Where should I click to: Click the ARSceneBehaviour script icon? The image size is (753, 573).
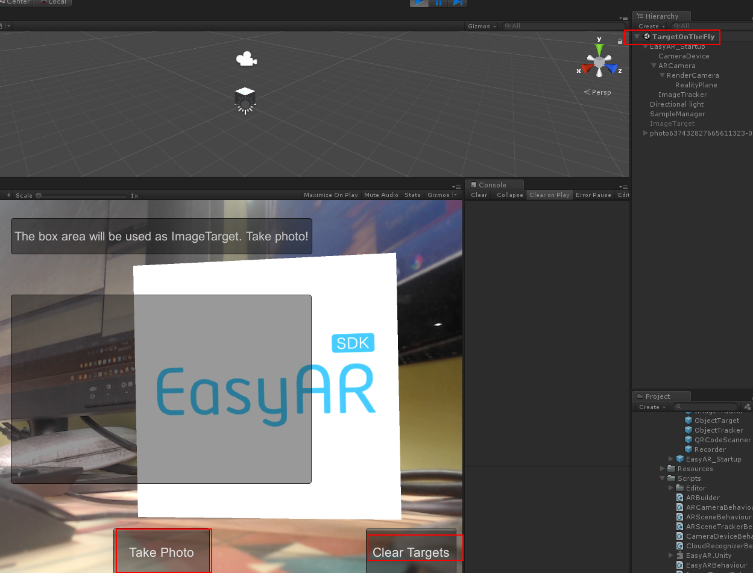coord(681,517)
